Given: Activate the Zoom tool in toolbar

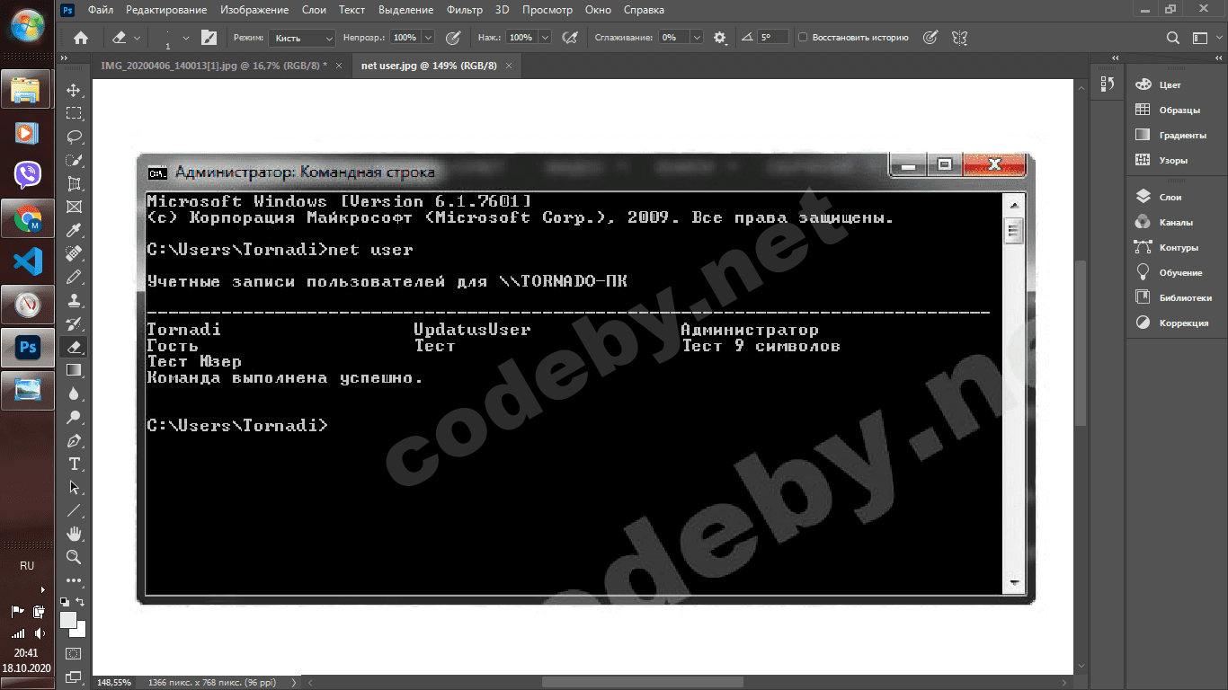Looking at the screenshot, I should (x=75, y=557).
